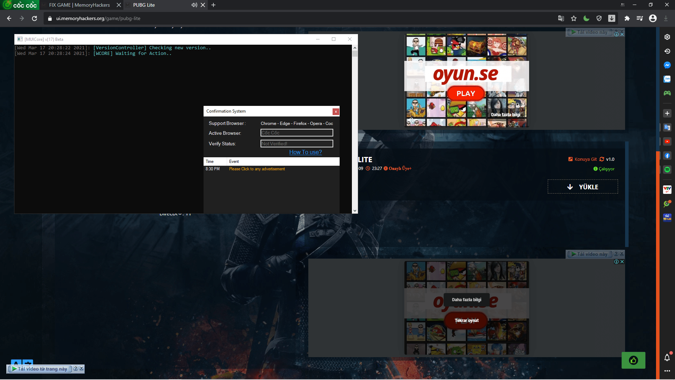Reload the current page
This screenshot has width=675, height=380.
pyautogui.click(x=34, y=18)
